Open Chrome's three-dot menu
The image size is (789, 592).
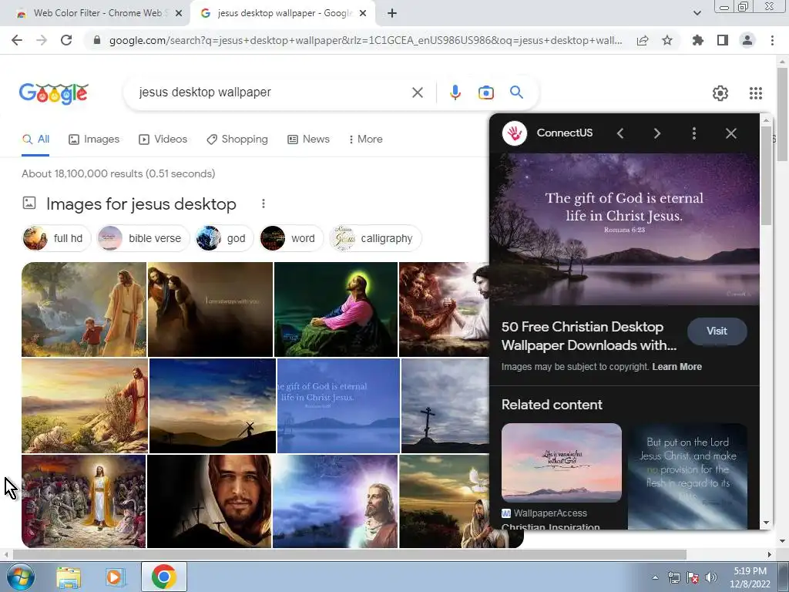point(772,40)
